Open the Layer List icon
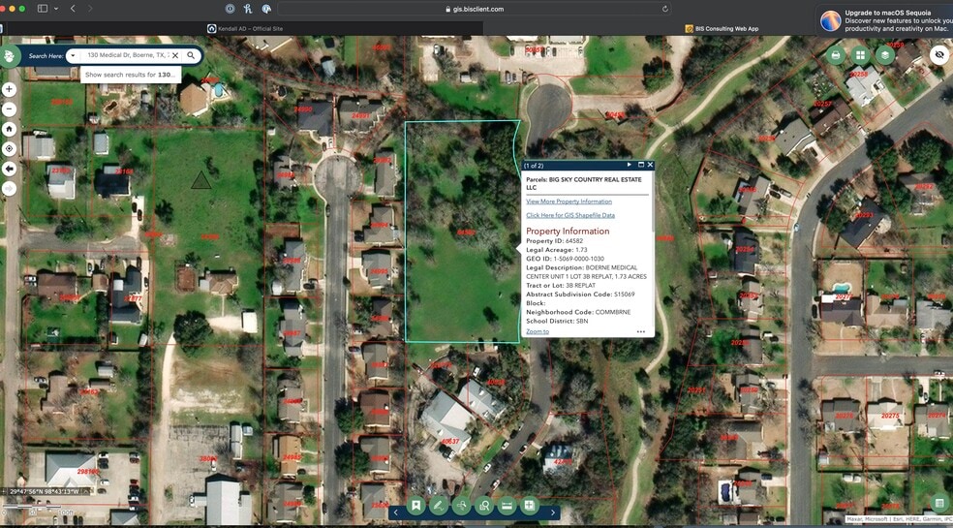Screen dimensions: 953x528 click(884, 55)
